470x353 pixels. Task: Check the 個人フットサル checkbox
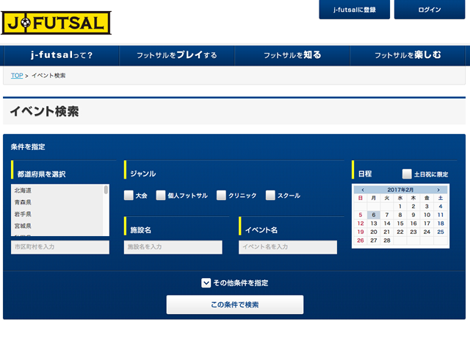point(161,196)
